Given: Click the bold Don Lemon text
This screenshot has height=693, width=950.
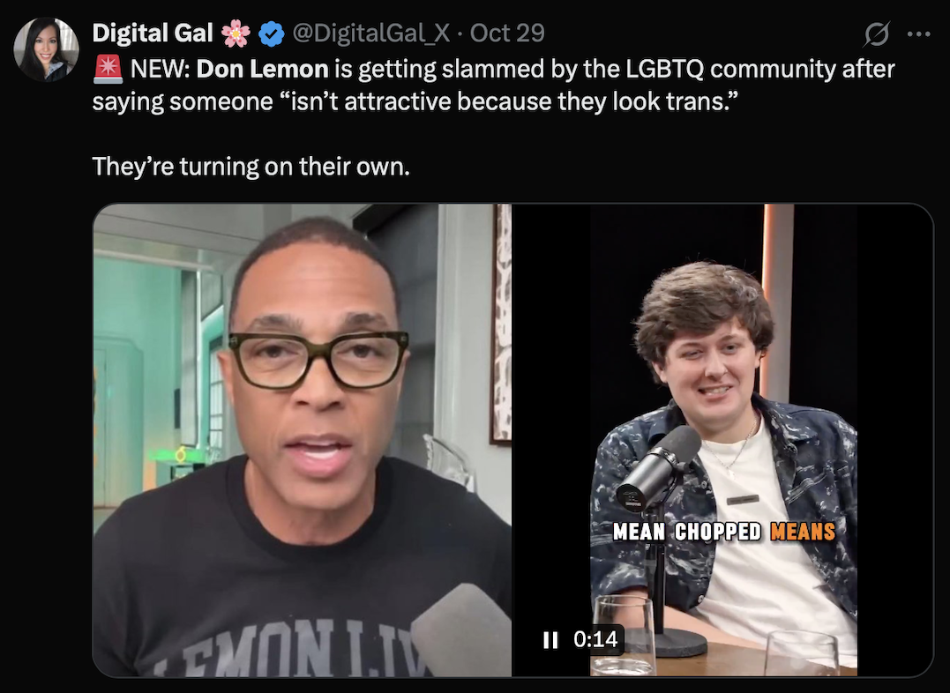Looking at the screenshot, I should 262,69.
